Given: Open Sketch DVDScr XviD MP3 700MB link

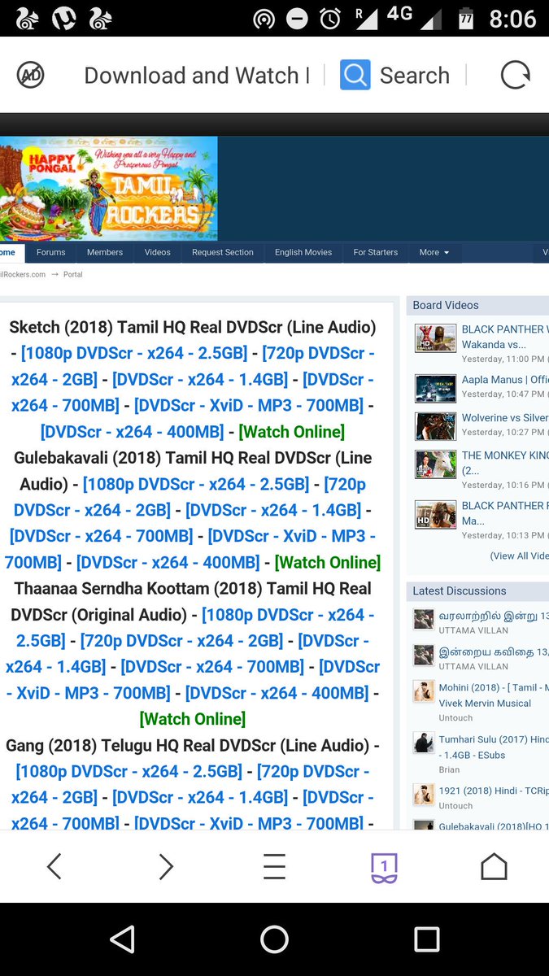Looking at the screenshot, I should click(x=249, y=406).
